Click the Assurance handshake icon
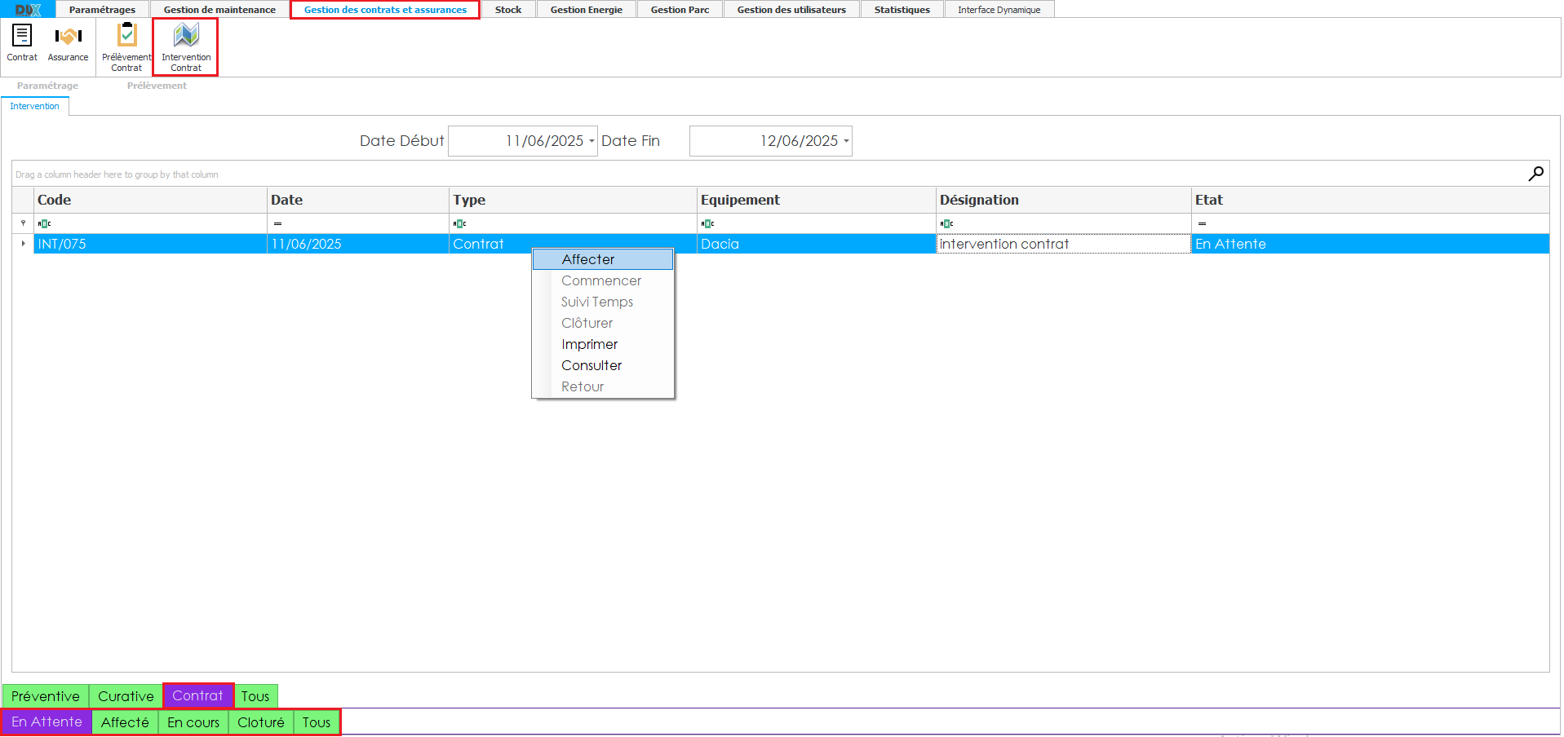1564x737 pixels. [68, 38]
